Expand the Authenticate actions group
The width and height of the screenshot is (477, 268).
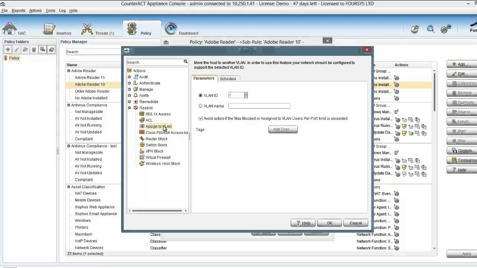coord(130,83)
